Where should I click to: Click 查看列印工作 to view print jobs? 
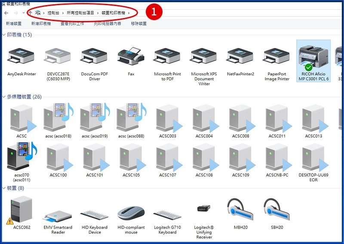(x=72, y=24)
